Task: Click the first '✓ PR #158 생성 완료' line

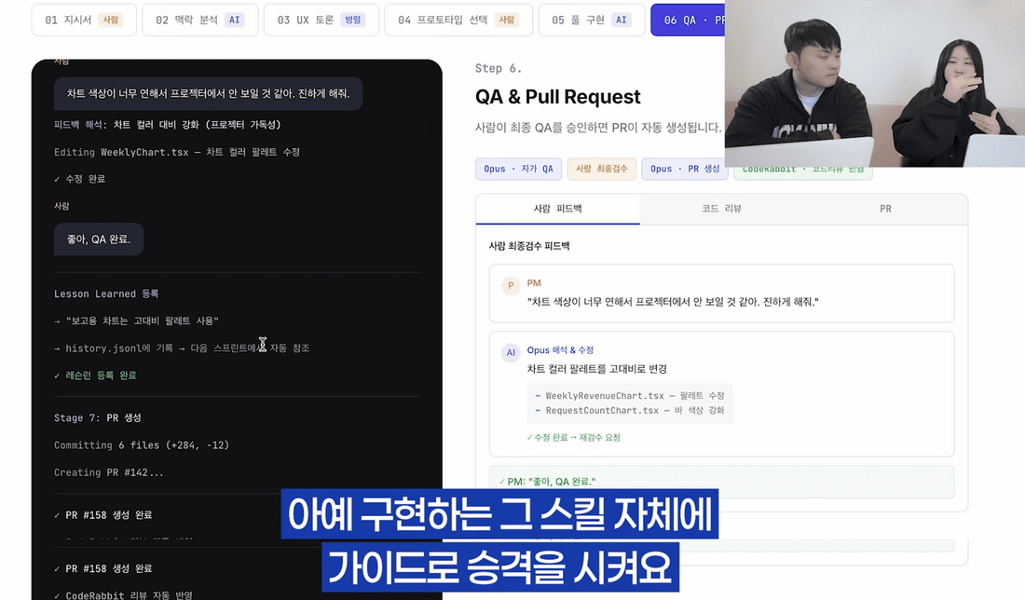Action: pos(103,515)
